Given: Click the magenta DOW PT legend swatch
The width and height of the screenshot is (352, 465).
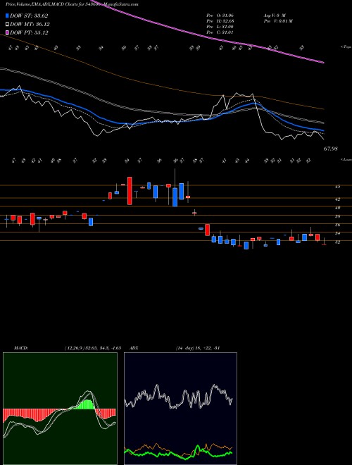Looking at the screenshot, I should coord(7,32).
